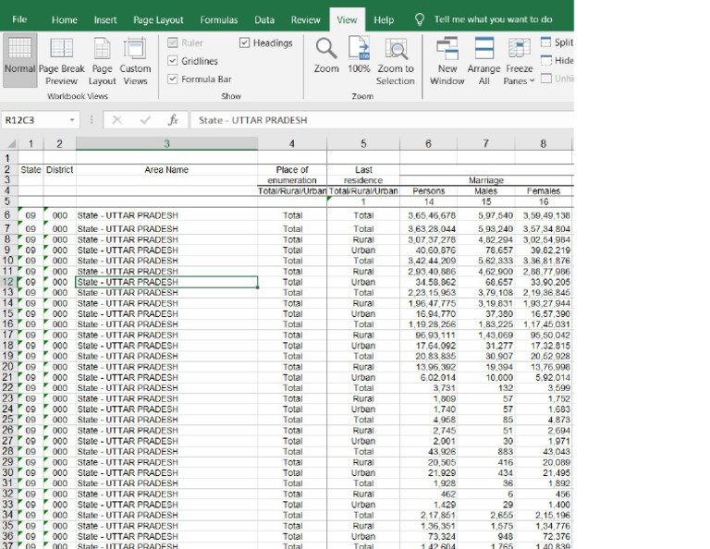Click Rural cell in row 8

coord(363,239)
